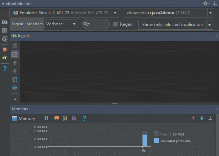The height and width of the screenshot is (156, 219).
Task: Minimize the Memory monitor panel
Action: pyautogui.click(x=210, y=118)
